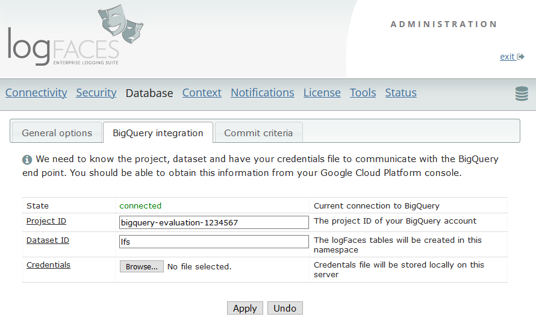Open the Connectivity section

(x=36, y=93)
